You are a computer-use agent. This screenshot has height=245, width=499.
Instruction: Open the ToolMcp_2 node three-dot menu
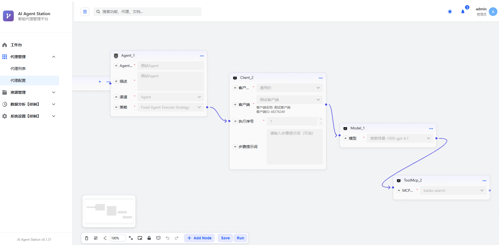click(x=484, y=180)
